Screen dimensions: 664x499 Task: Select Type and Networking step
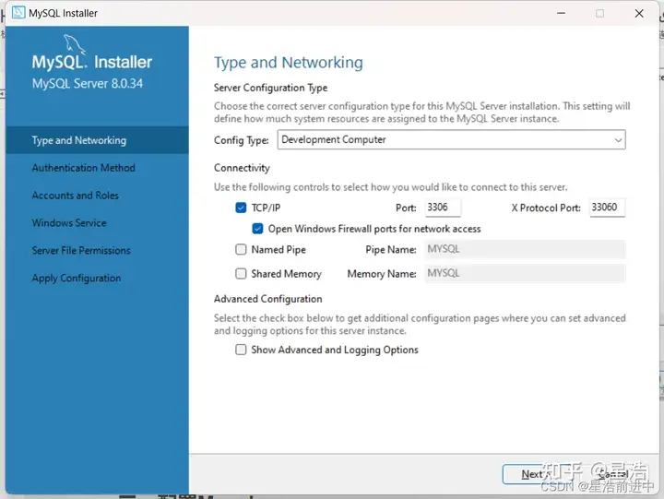pos(79,140)
